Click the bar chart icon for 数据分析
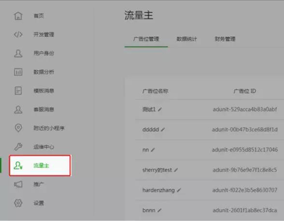Viewport: 284px width, 221px height. [18, 72]
